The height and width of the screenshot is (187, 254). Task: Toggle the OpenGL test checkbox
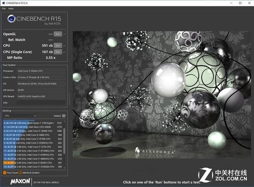(x=65, y=34)
